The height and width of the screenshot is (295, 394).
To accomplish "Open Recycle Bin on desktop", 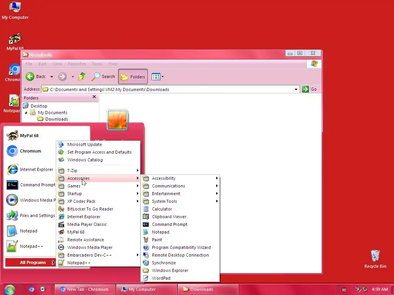I will 375,259.
